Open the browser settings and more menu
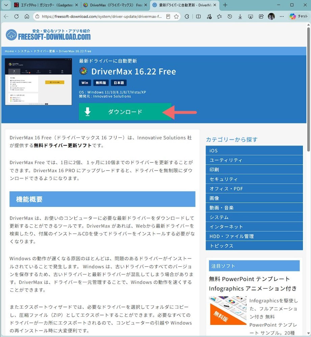This screenshot has height=337, width=311. [x=282, y=17]
